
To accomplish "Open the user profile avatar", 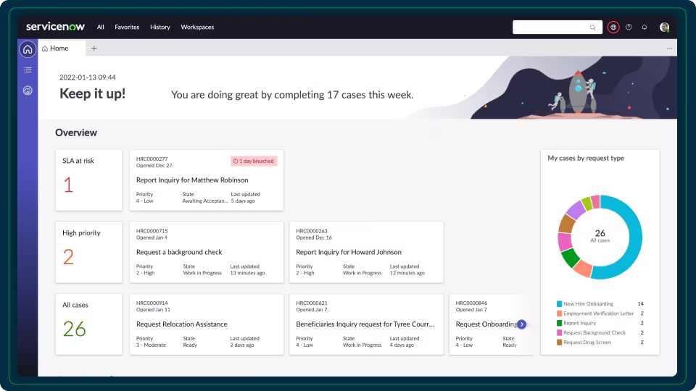I will point(664,27).
